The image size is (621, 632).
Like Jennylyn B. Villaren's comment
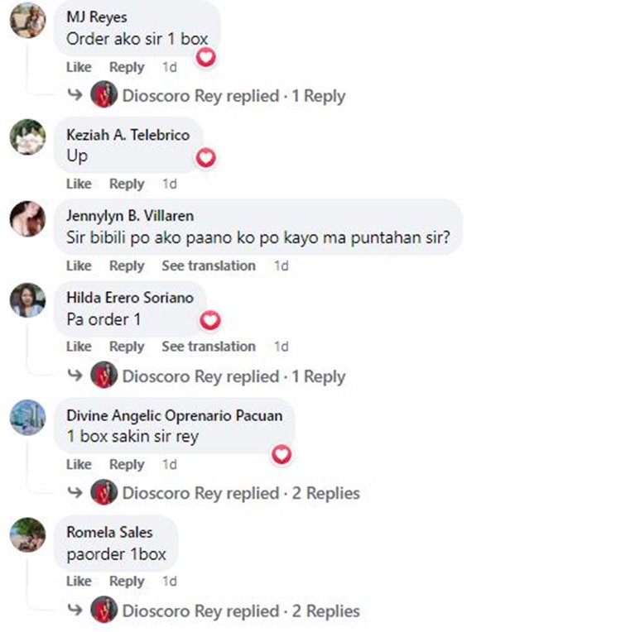click(x=79, y=266)
